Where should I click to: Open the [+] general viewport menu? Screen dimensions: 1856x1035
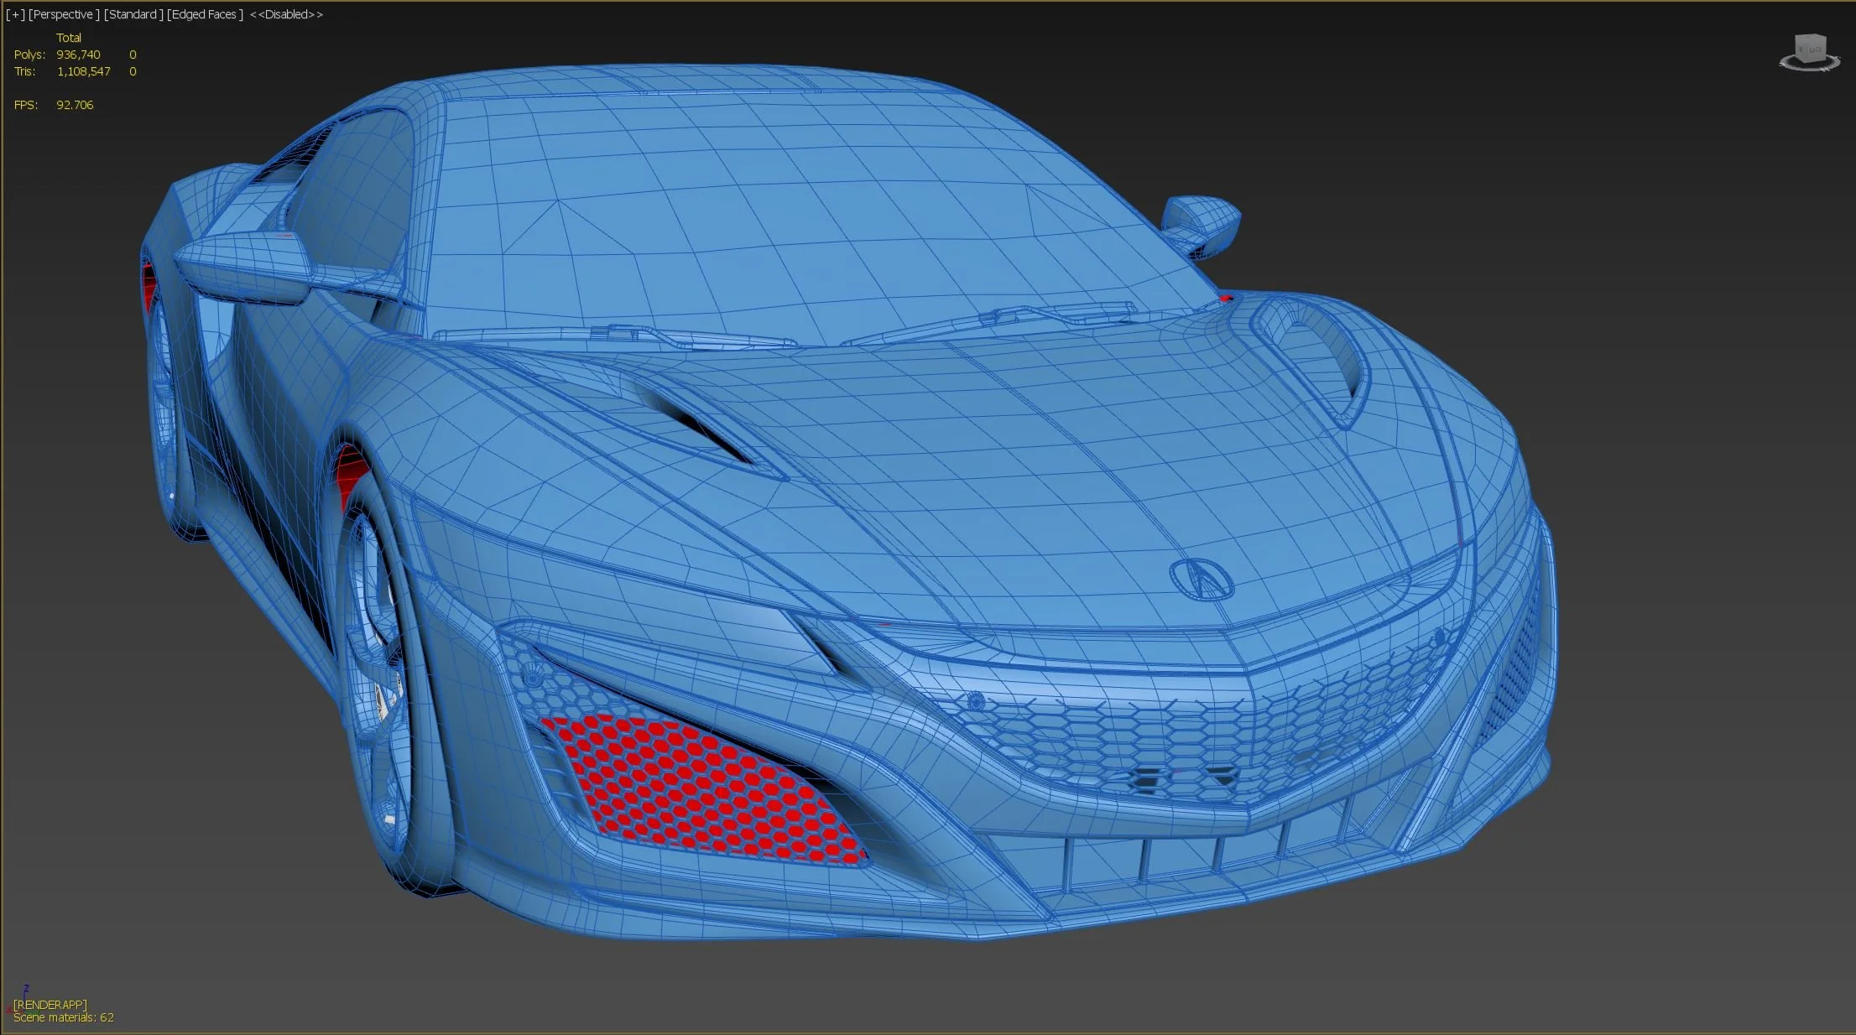point(15,14)
